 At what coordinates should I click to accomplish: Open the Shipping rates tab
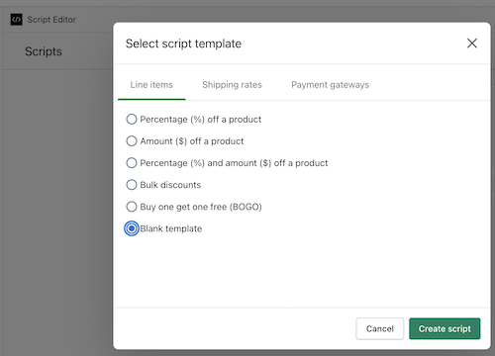coord(232,85)
